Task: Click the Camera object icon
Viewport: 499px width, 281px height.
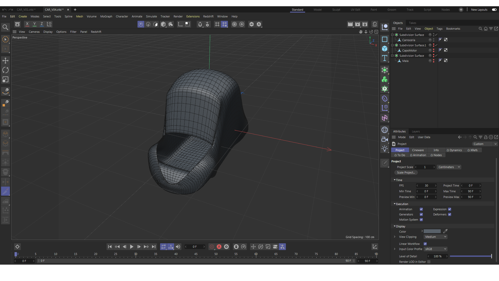Action: click(x=385, y=139)
